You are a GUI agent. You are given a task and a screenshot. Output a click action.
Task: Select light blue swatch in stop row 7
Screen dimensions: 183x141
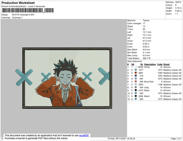pyautogui.click(x=136, y=84)
